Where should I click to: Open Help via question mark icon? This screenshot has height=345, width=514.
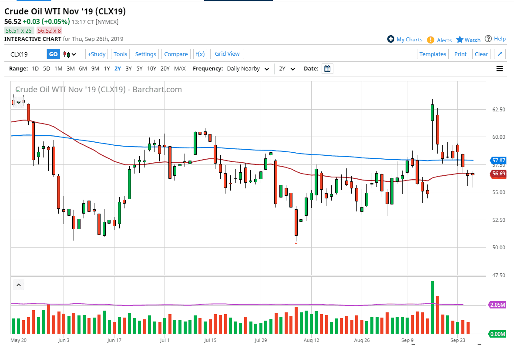point(489,39)
